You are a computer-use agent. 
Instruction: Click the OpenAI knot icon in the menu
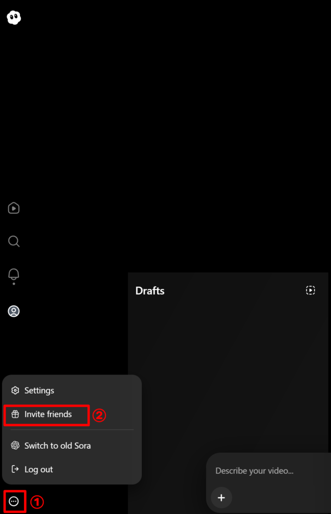[15, 445]
